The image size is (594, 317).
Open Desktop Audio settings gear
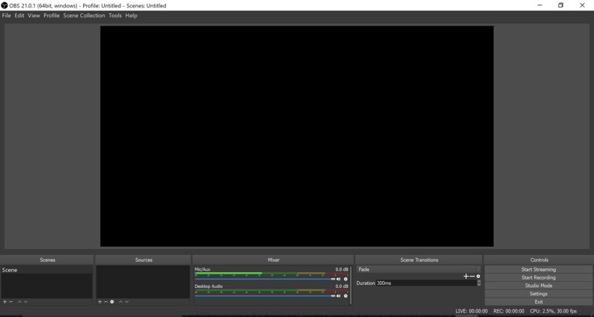pos(346,296)
